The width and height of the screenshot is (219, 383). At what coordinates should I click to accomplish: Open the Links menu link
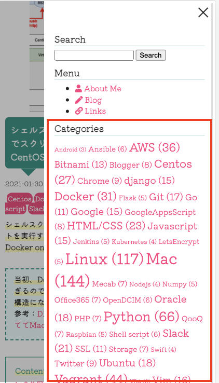(95, 111)
